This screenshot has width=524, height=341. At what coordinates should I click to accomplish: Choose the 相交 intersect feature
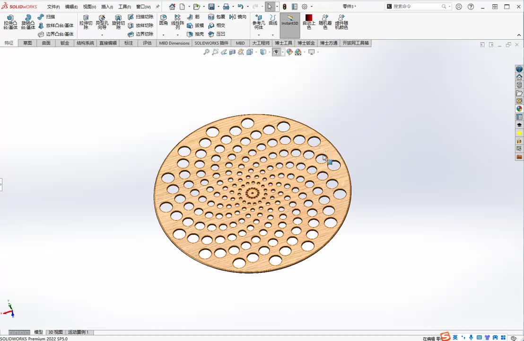[x=217, y=26]
